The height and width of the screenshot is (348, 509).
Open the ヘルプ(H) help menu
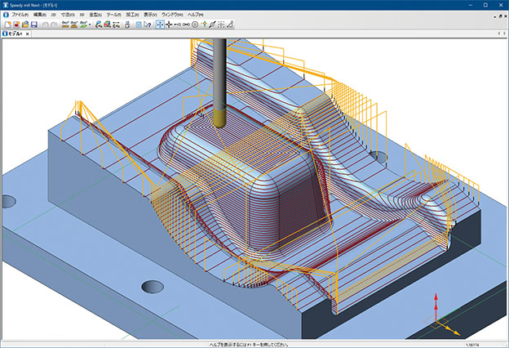coord(196,15)
